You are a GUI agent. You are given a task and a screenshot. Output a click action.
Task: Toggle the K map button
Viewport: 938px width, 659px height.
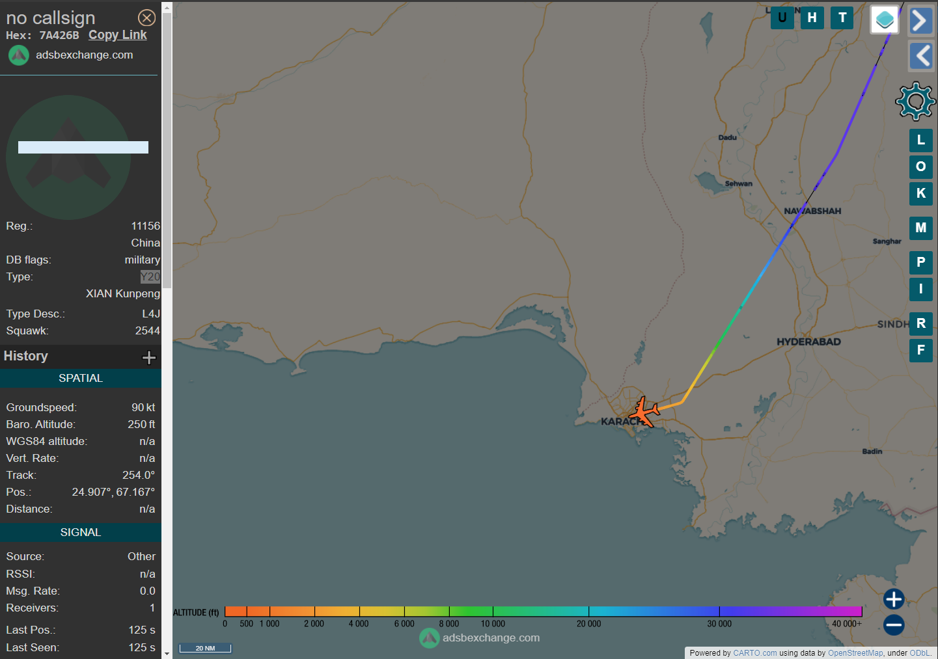point(921,193)
